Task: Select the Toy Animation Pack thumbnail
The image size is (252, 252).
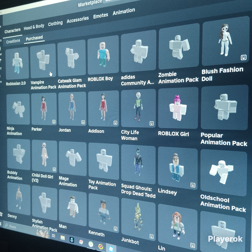Action: tap(104, 161)
